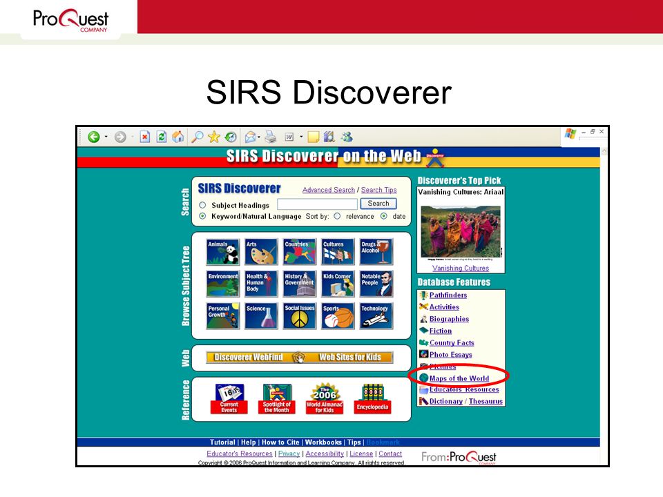Image resolution: width=663 pixels, height=497 pixels.
Task: Open the Encyclopedia reference icon
Action: [x=372, y=398]
